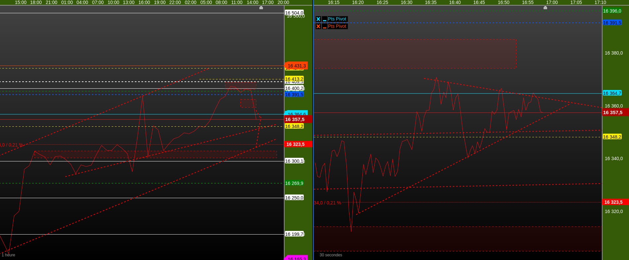Click red 16 323,5 label on hourly chart
This screenshot has width=629, height=260.
[x=298, y=144]
